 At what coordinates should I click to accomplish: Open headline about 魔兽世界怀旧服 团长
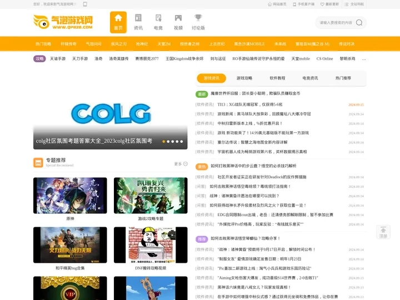click(x=256, y=93)
